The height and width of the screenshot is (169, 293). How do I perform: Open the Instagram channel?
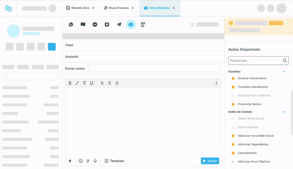pyautogui.click(x=107, y=24)
